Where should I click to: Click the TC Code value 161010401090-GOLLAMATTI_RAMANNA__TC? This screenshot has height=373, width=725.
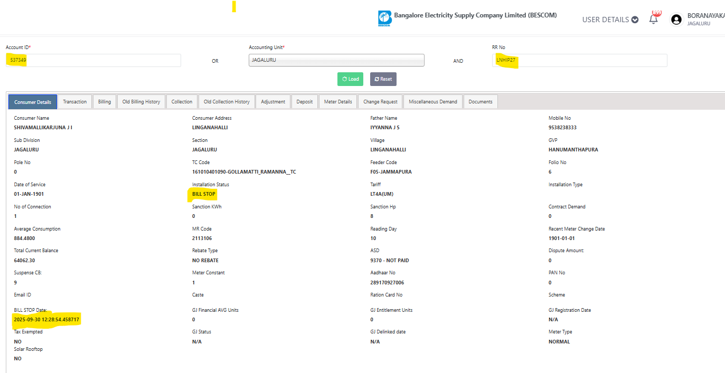(x=244, y=172)
